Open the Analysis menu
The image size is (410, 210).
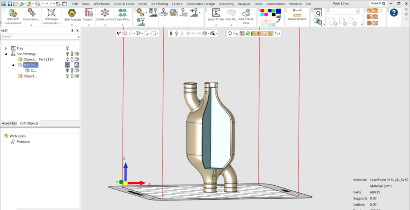244,4
